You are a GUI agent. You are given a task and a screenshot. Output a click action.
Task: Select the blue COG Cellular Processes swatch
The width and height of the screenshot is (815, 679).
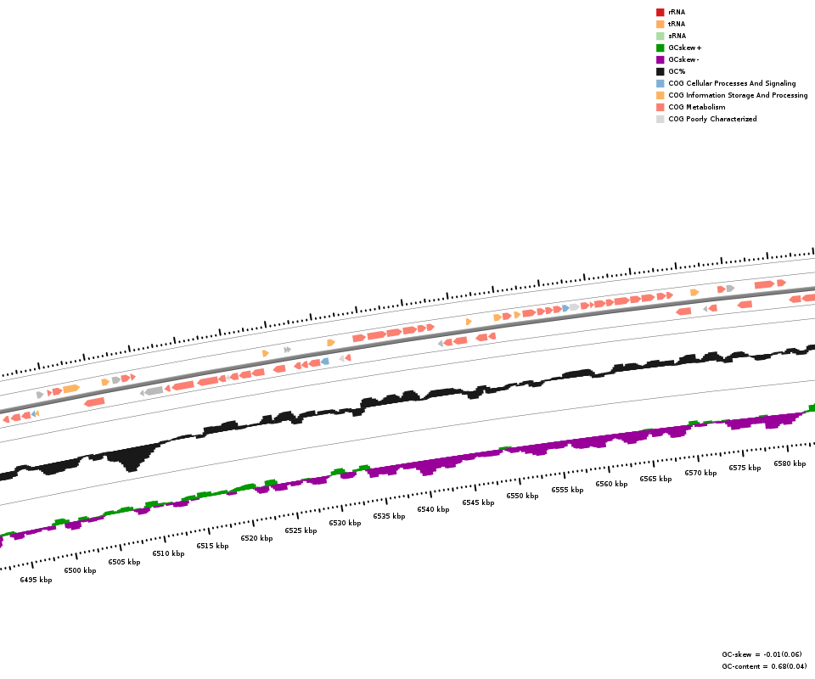[660, 83]
